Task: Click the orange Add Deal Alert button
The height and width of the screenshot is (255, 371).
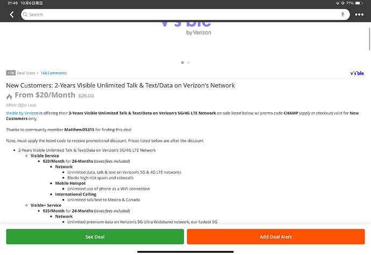Action: tap(276, 237)
